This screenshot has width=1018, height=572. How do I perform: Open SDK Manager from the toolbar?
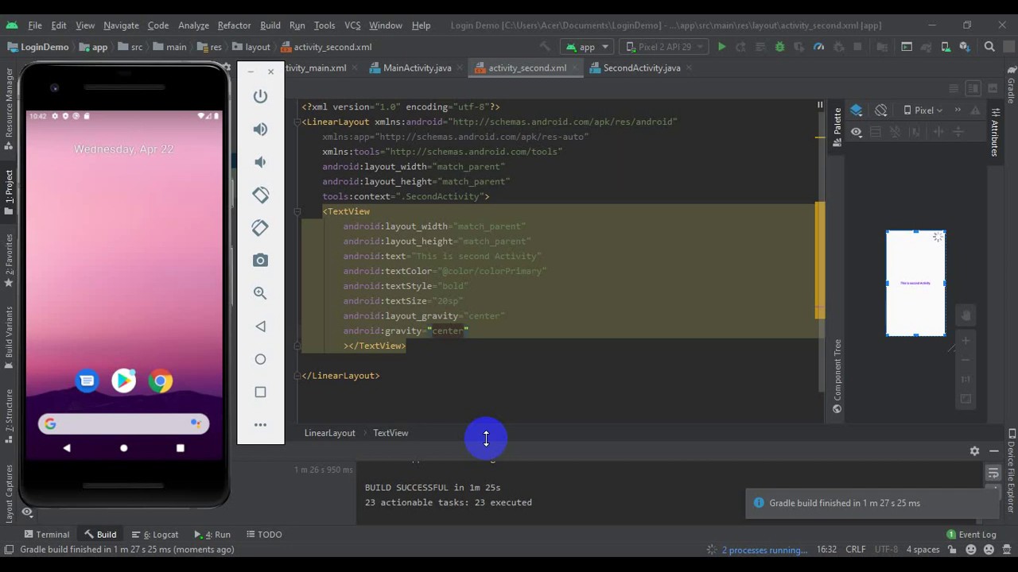[x=965, y=47]
